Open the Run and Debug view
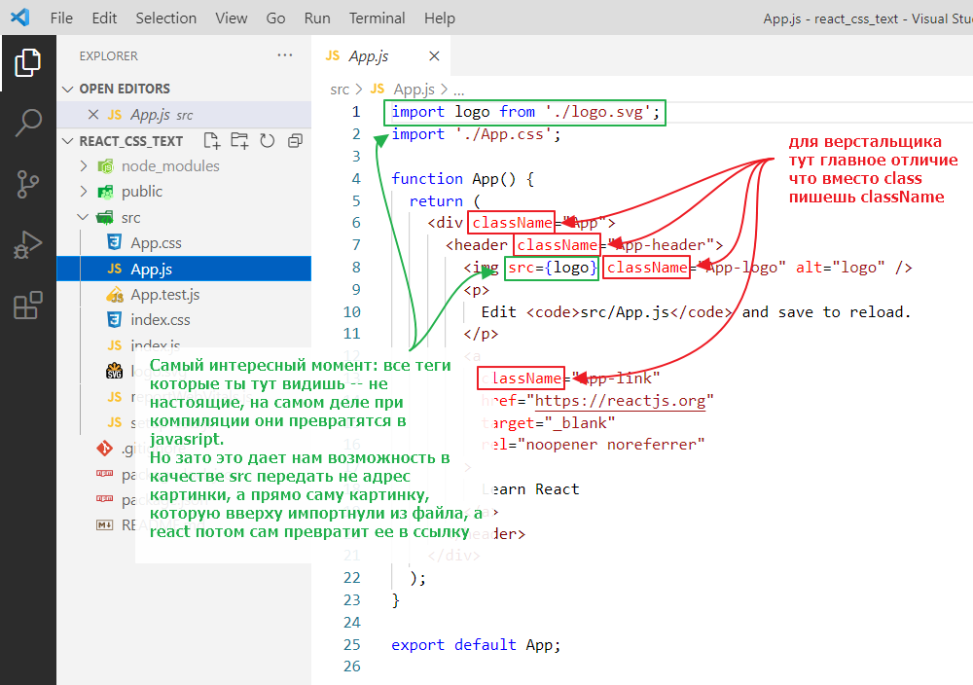The width and height of the screenshot is (973, 685). coord(28,244)
